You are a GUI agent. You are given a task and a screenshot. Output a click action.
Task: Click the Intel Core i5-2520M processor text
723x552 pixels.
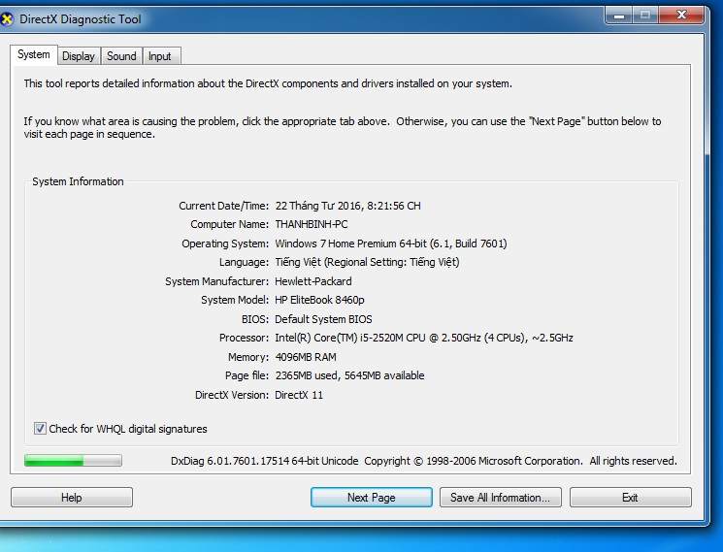(x=424, y=338)
